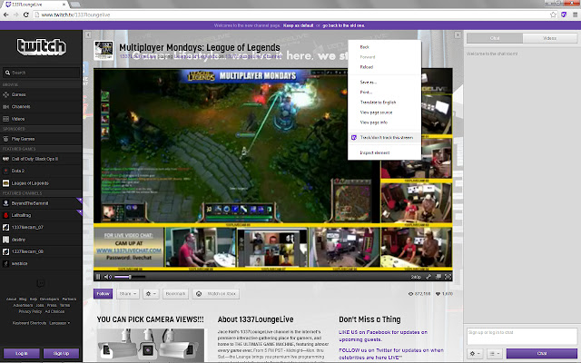The image size is (581, 363).
Task: Click go back to the old one link
Action: coord(343,25)
